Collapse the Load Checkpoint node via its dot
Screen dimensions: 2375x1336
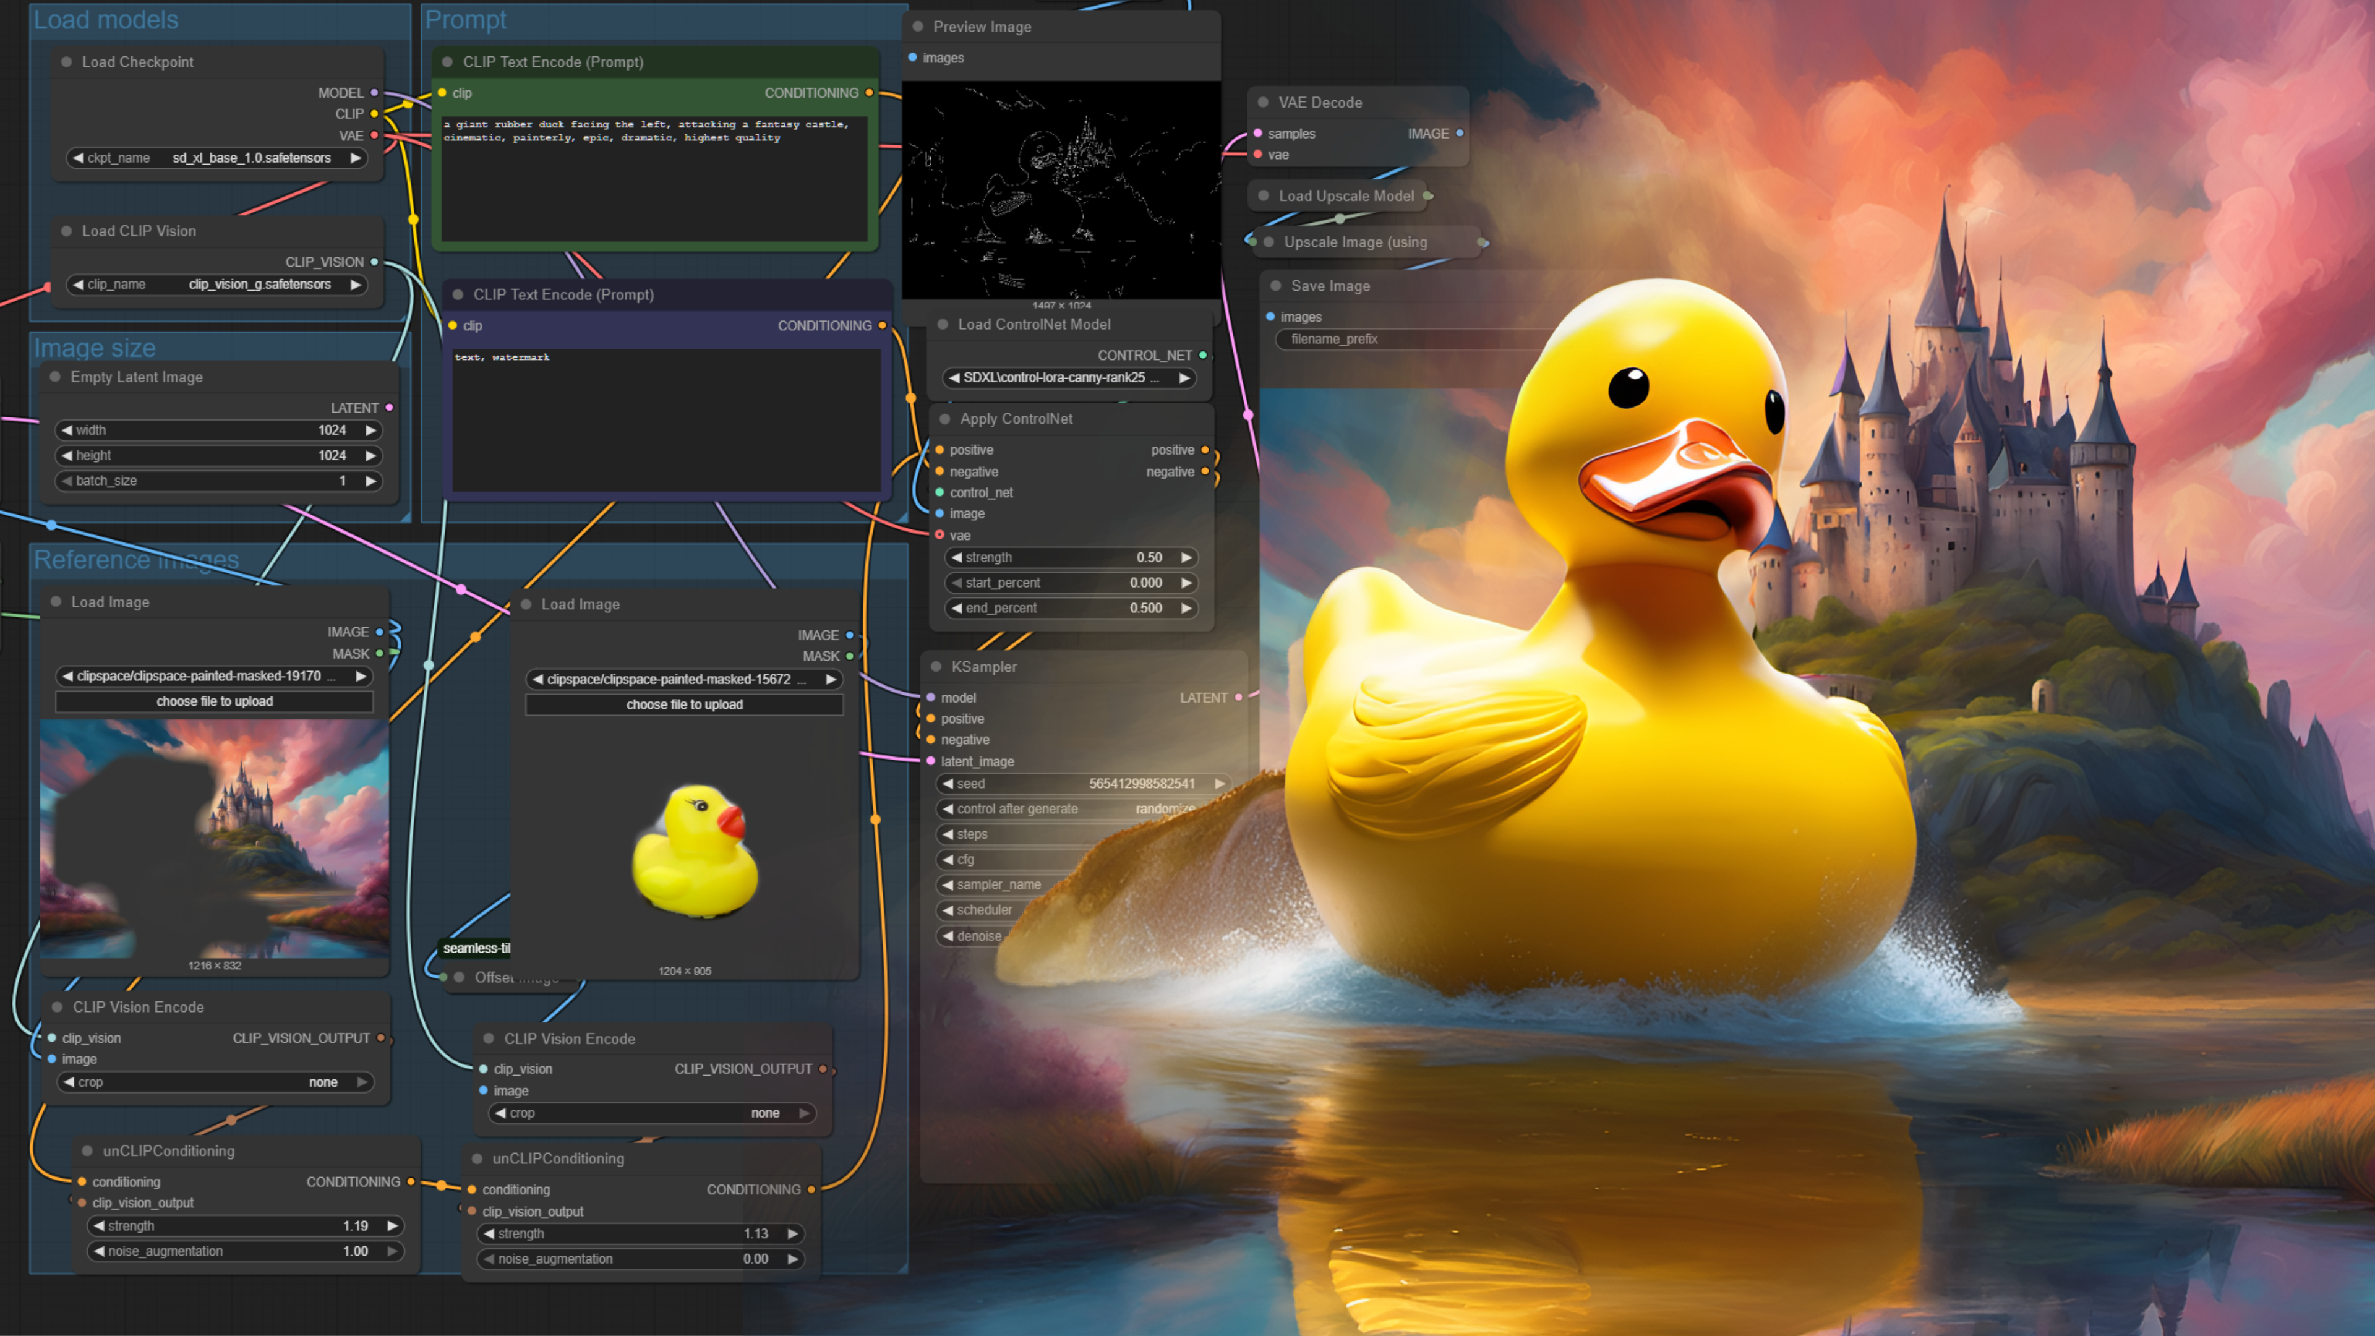tap(66, 62)
